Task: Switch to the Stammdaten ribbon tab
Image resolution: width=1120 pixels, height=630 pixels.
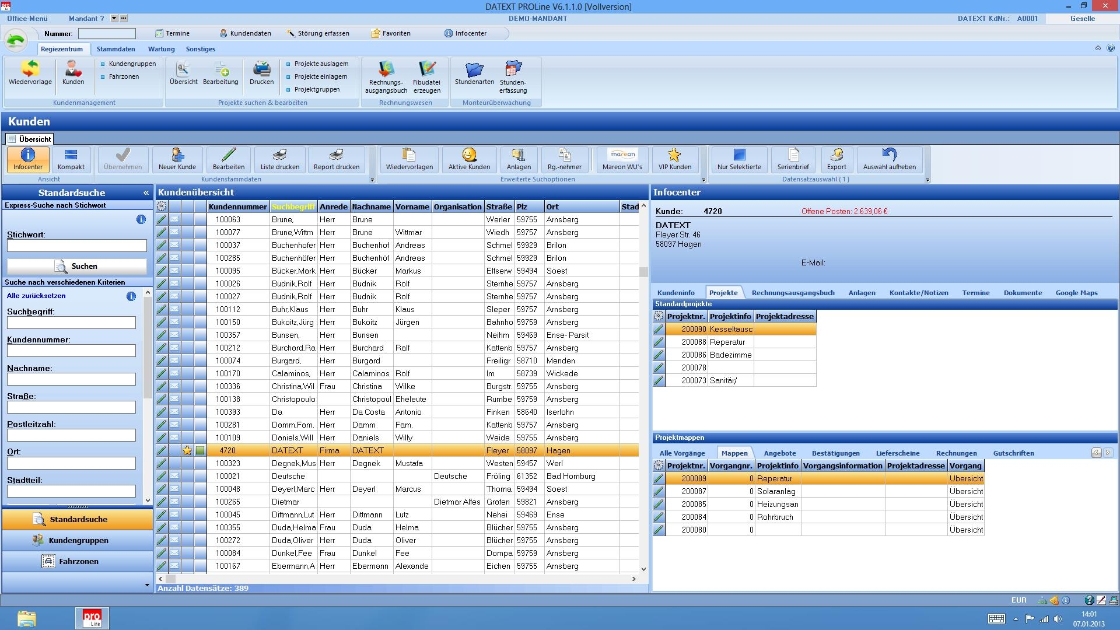Action: [116, 49]
